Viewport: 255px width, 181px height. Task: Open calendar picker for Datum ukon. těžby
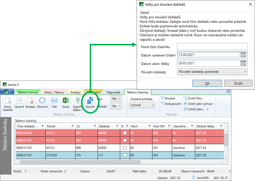(x=243, y=63)
